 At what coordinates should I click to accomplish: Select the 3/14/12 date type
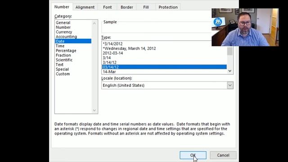coord(164,63)
